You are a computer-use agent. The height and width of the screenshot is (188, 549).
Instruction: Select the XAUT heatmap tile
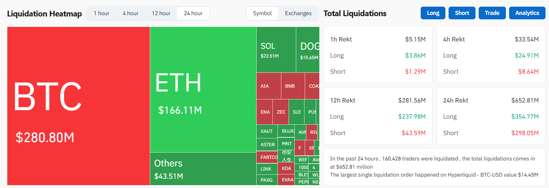pos(267,131)
